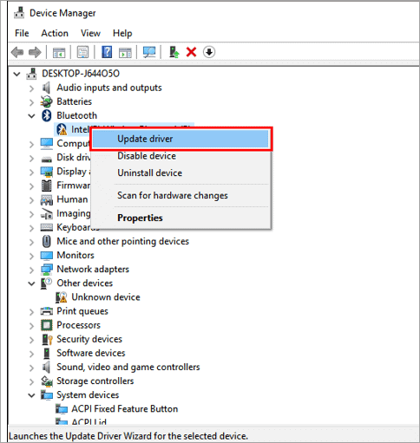Image resolution: width=420 pixels, height=443 pixels.
Task: Click the Network adapters icon
Action: (x=47, y=270)
